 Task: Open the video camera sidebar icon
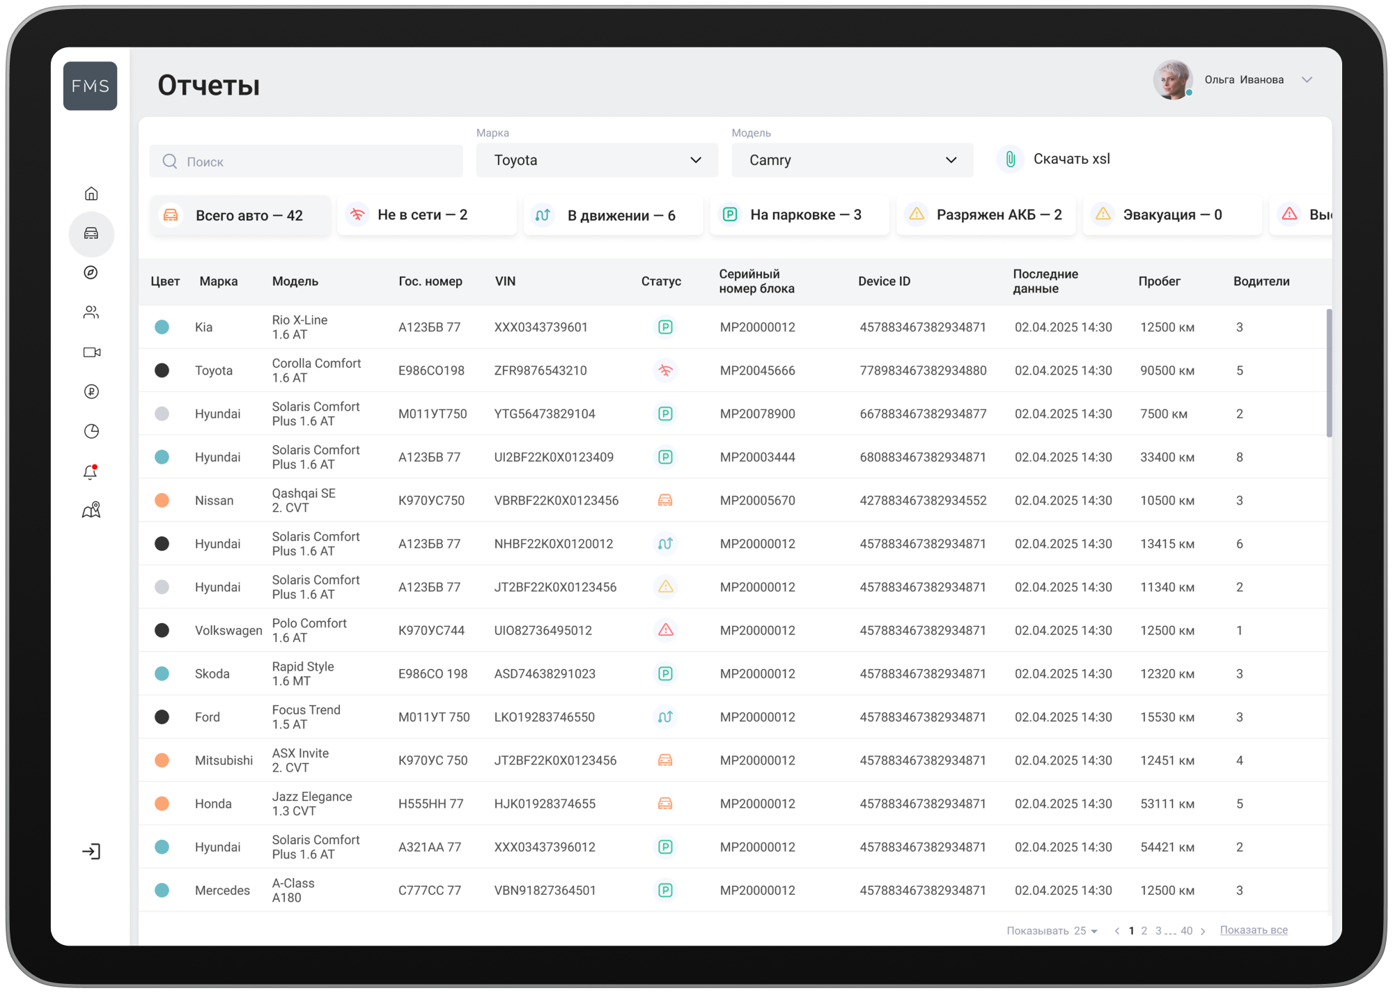91,352
